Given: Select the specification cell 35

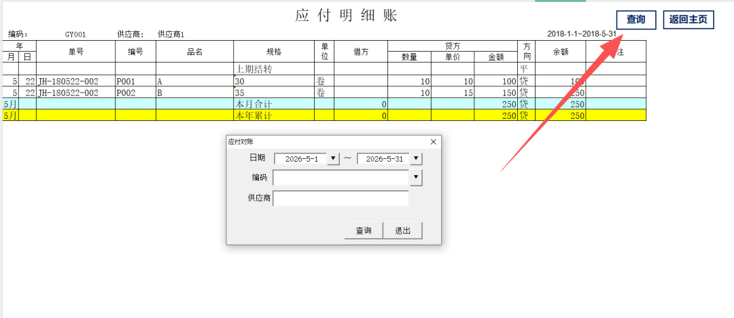Looking at the screenshot, I should click(x=274, y=92).
